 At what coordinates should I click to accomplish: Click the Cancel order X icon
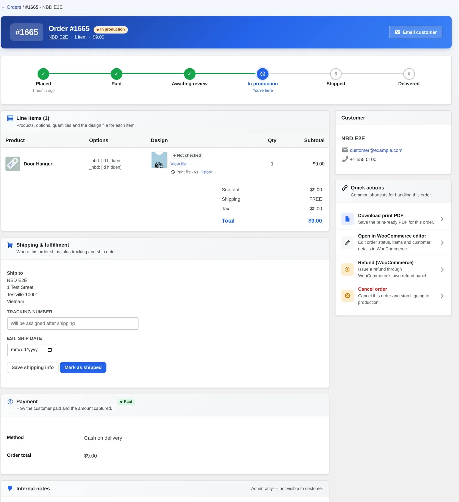(x=347, y=296)
